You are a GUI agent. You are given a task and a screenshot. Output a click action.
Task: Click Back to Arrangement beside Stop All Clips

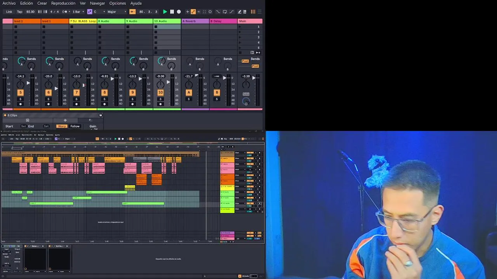click(258, 52)
